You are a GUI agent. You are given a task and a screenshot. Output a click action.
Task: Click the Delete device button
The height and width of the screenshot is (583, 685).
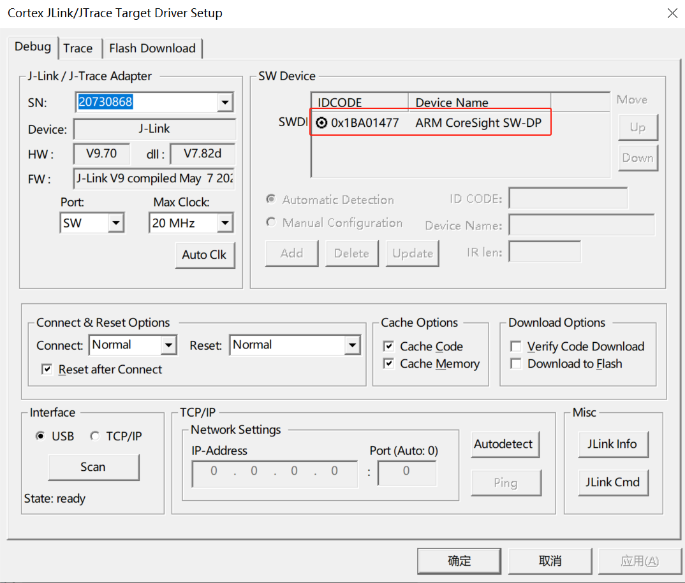click(351, 253)
